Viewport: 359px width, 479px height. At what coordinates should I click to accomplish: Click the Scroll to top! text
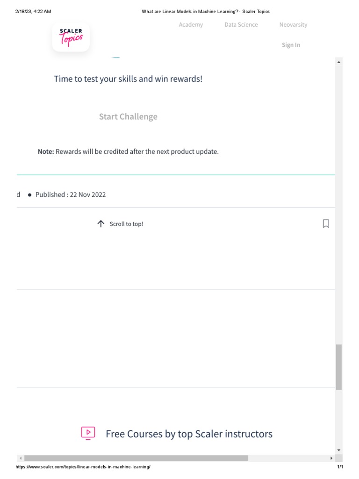tap(126, 224)
